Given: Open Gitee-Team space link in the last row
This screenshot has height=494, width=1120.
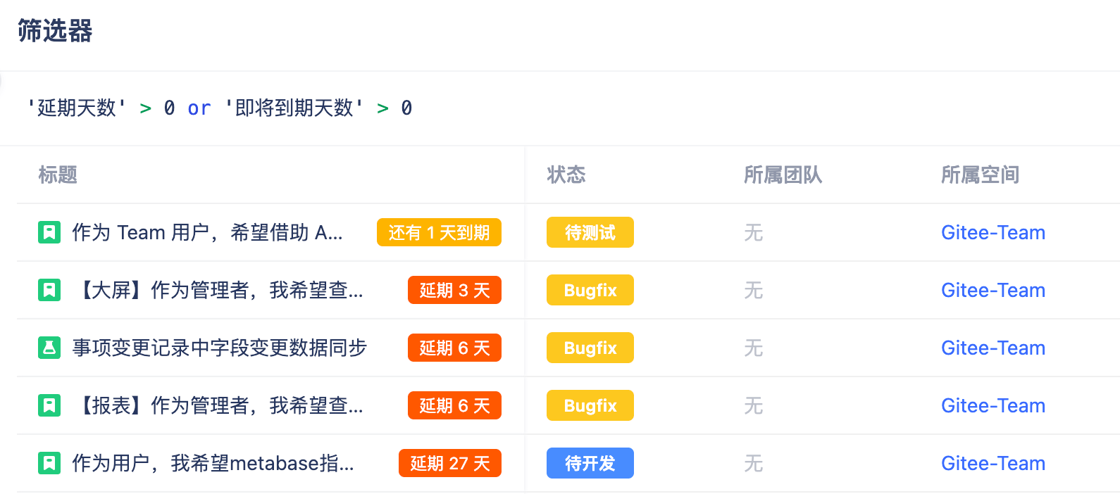Looking at the screenshot, I should [993, 463].
